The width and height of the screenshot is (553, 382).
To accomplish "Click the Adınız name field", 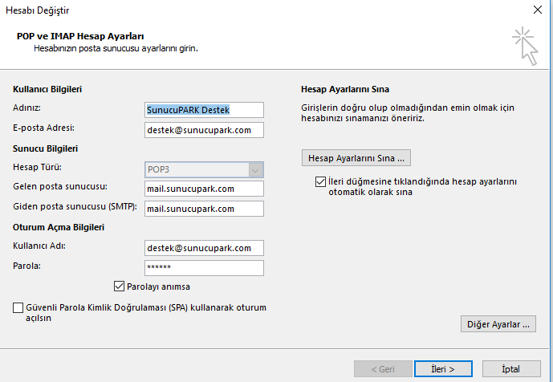I will [x=204, y=110].
